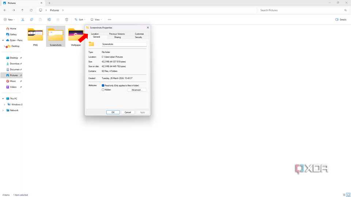Click the breadcrumb chevron after Pictures
This screenshot has width=351, height=197.
click(63, 10)
